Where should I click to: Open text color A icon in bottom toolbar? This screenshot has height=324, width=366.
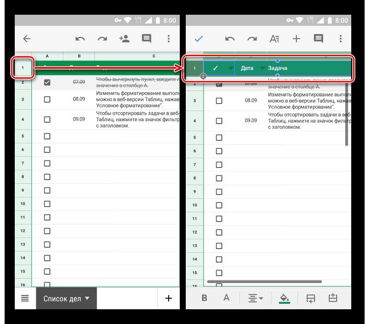pos(226,298)
